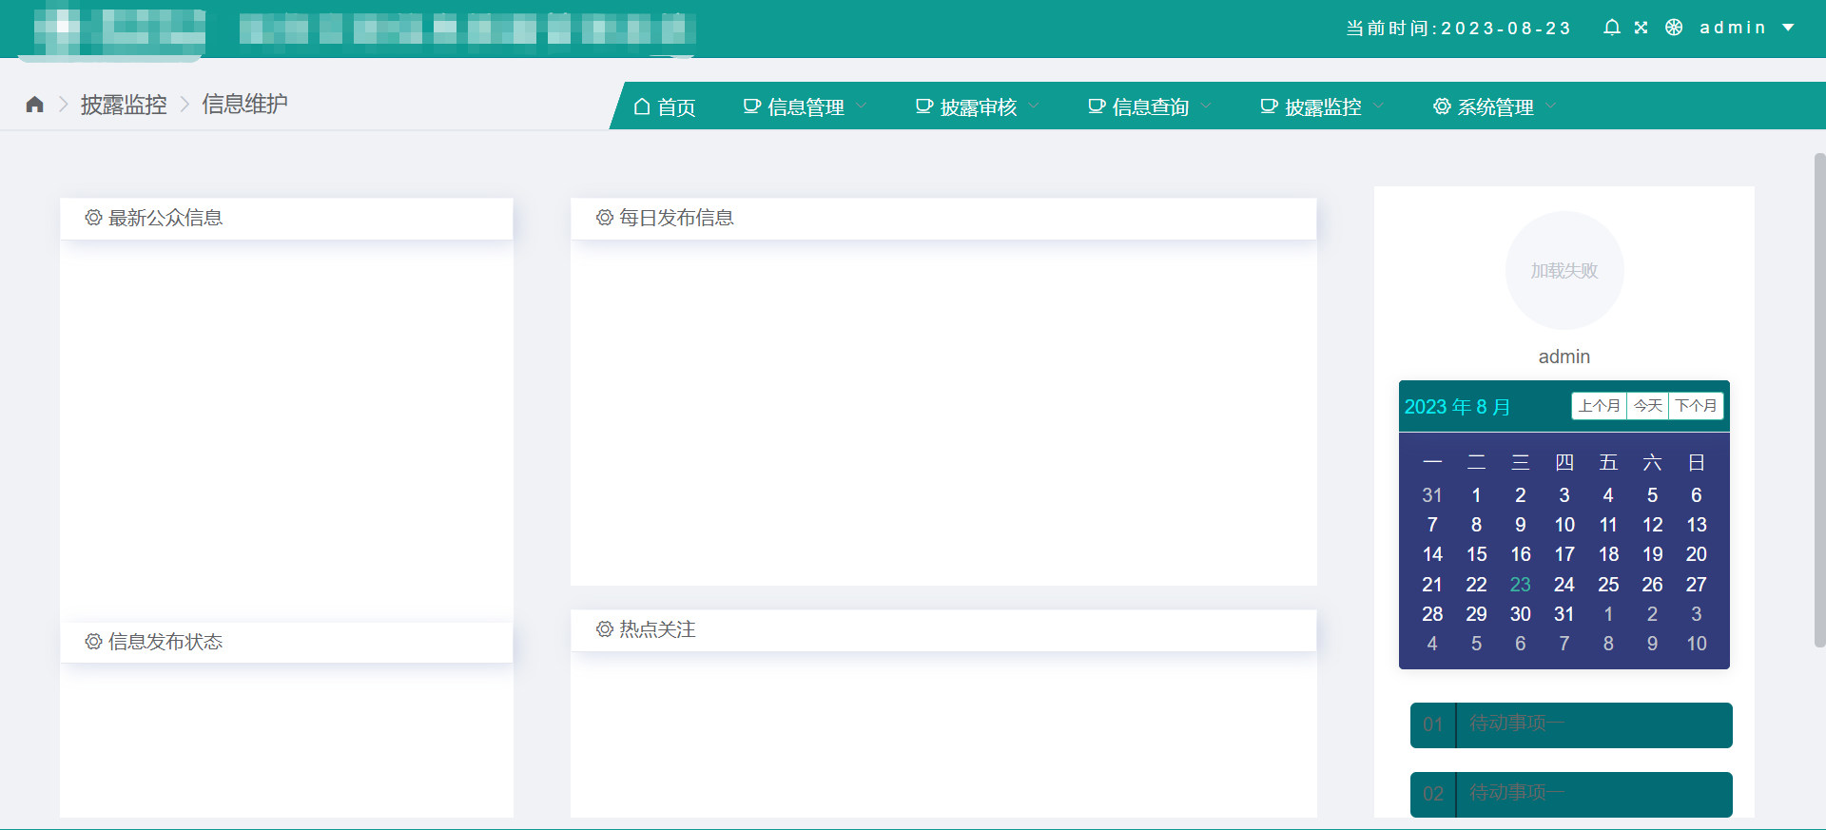Click 热点关注 panel title
Viewport: 1826px width, 830px height.
point(657,629)
